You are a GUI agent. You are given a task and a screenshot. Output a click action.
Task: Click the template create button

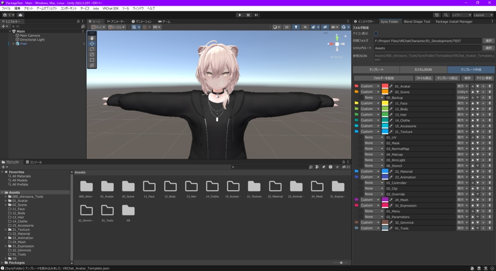(471, 70)
